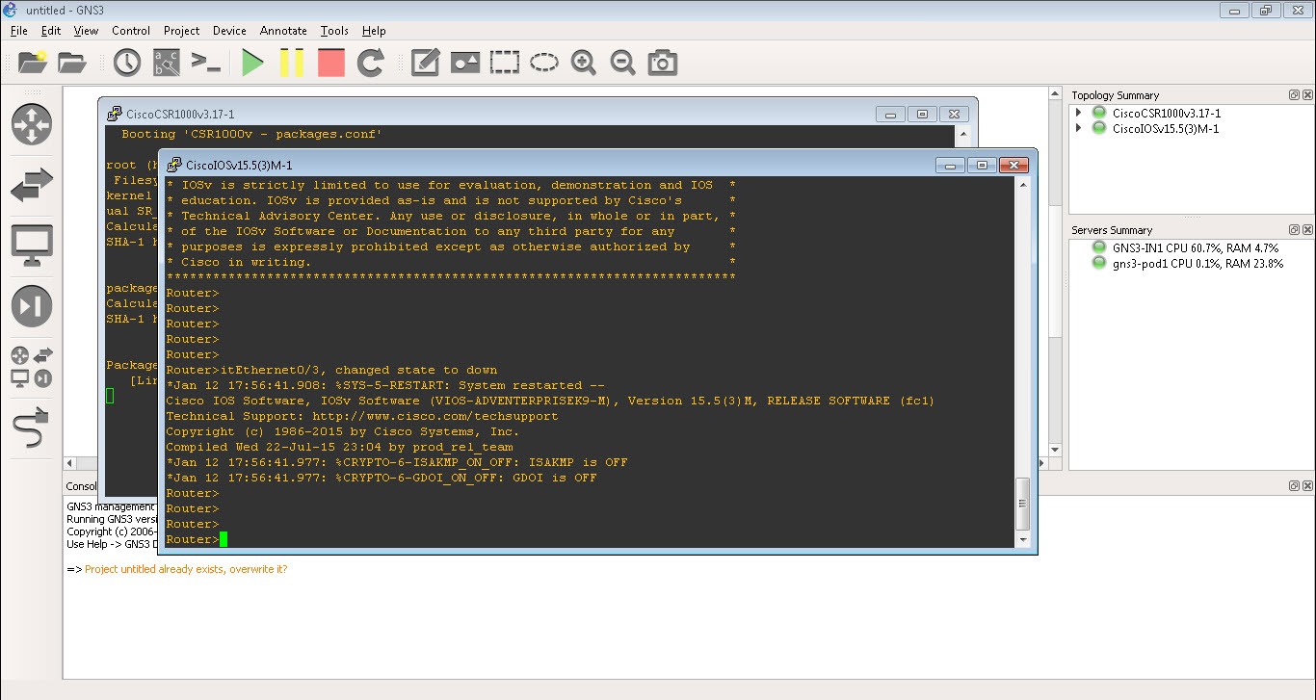Open PuTTY icon menu of CiscoIOSv15.5(3)M-1 window
The image size is (1316, 700).
[x=174, y=165]
